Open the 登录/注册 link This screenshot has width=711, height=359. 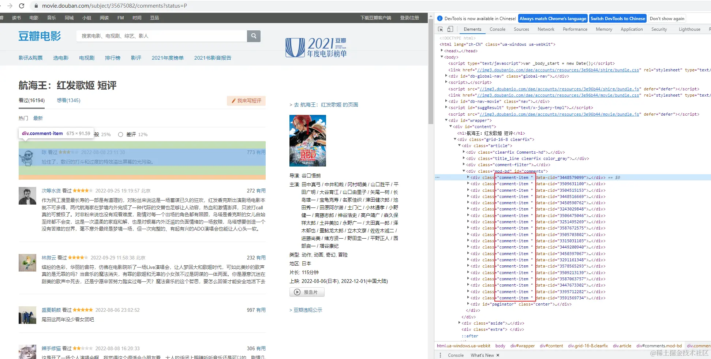409,18
